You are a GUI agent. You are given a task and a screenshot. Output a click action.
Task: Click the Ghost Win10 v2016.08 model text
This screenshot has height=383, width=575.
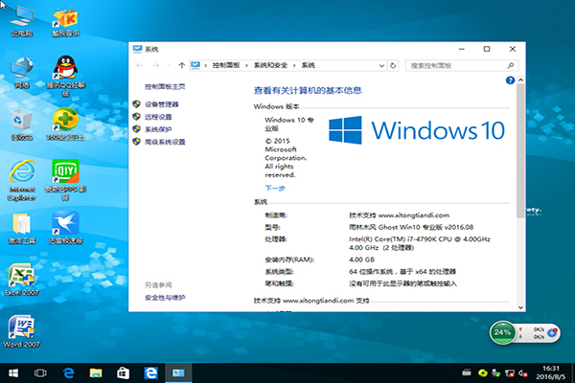tap(411, 227)
